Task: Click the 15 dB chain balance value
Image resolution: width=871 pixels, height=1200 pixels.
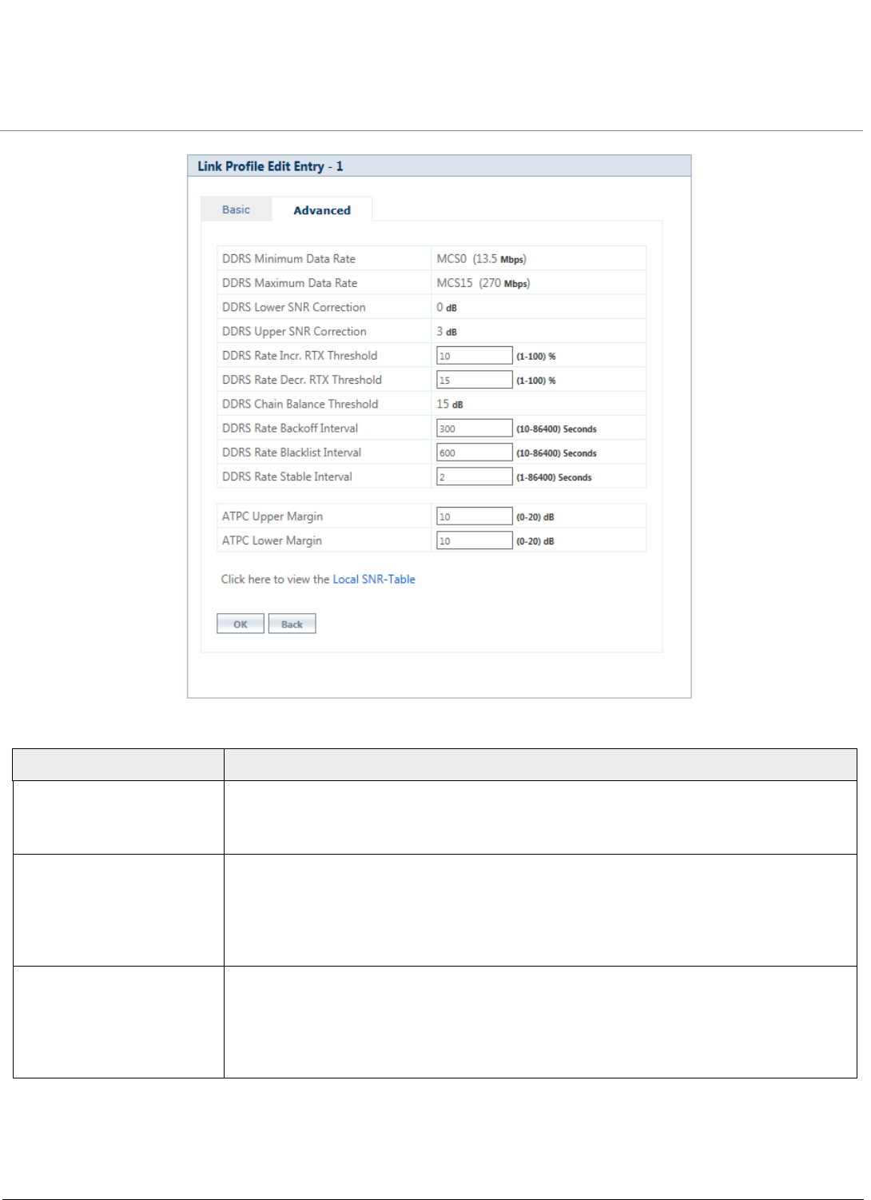Action: (450, 405)
